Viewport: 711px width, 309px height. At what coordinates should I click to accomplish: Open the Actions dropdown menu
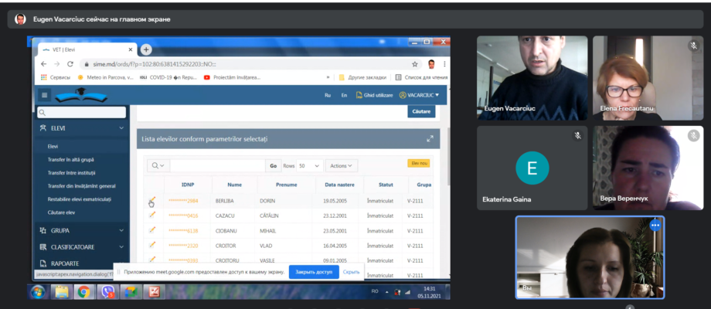(x=341, y=166)
